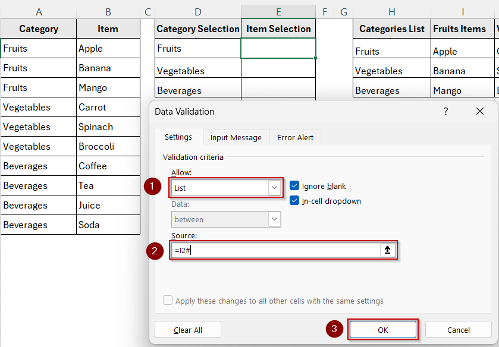Select the Category cell beside Soda
The height and width of the screenshot is (347, 499).
(x=39, y=225)
